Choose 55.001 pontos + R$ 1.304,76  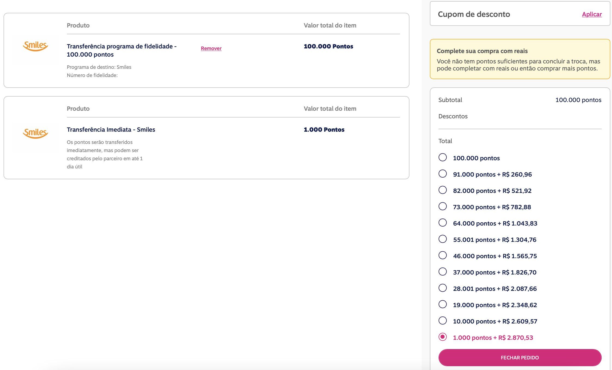(443, 239)
